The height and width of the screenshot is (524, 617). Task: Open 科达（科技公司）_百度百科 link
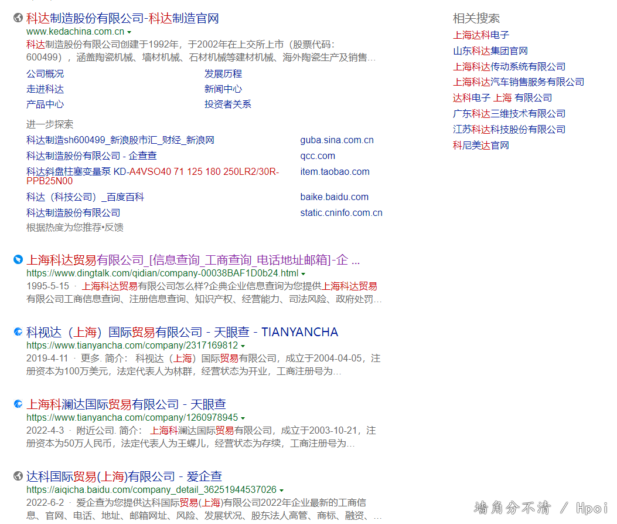tap(85, 197)
